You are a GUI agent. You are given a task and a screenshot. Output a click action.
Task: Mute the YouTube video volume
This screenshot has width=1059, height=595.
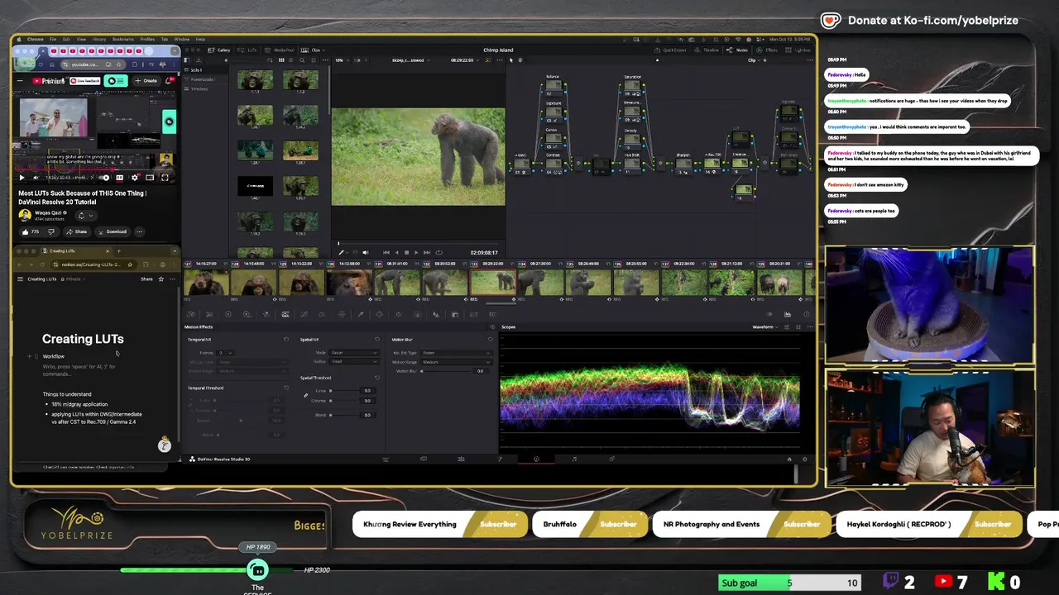tap(36, 178)
